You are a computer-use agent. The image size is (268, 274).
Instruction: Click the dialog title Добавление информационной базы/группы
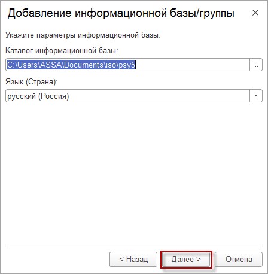pos(121,14)
